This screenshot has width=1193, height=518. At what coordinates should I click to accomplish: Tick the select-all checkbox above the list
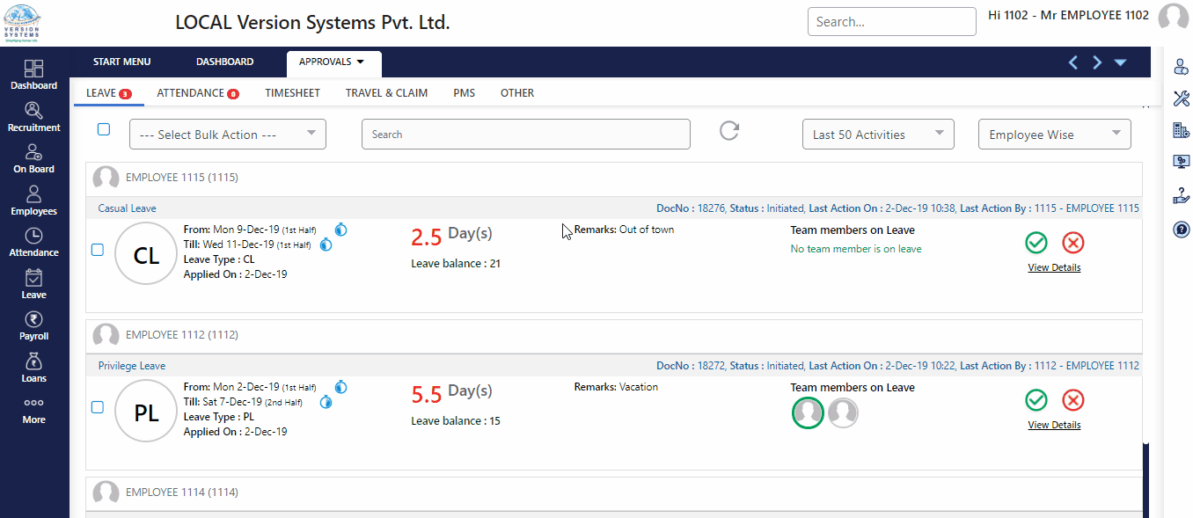[104, 129]
